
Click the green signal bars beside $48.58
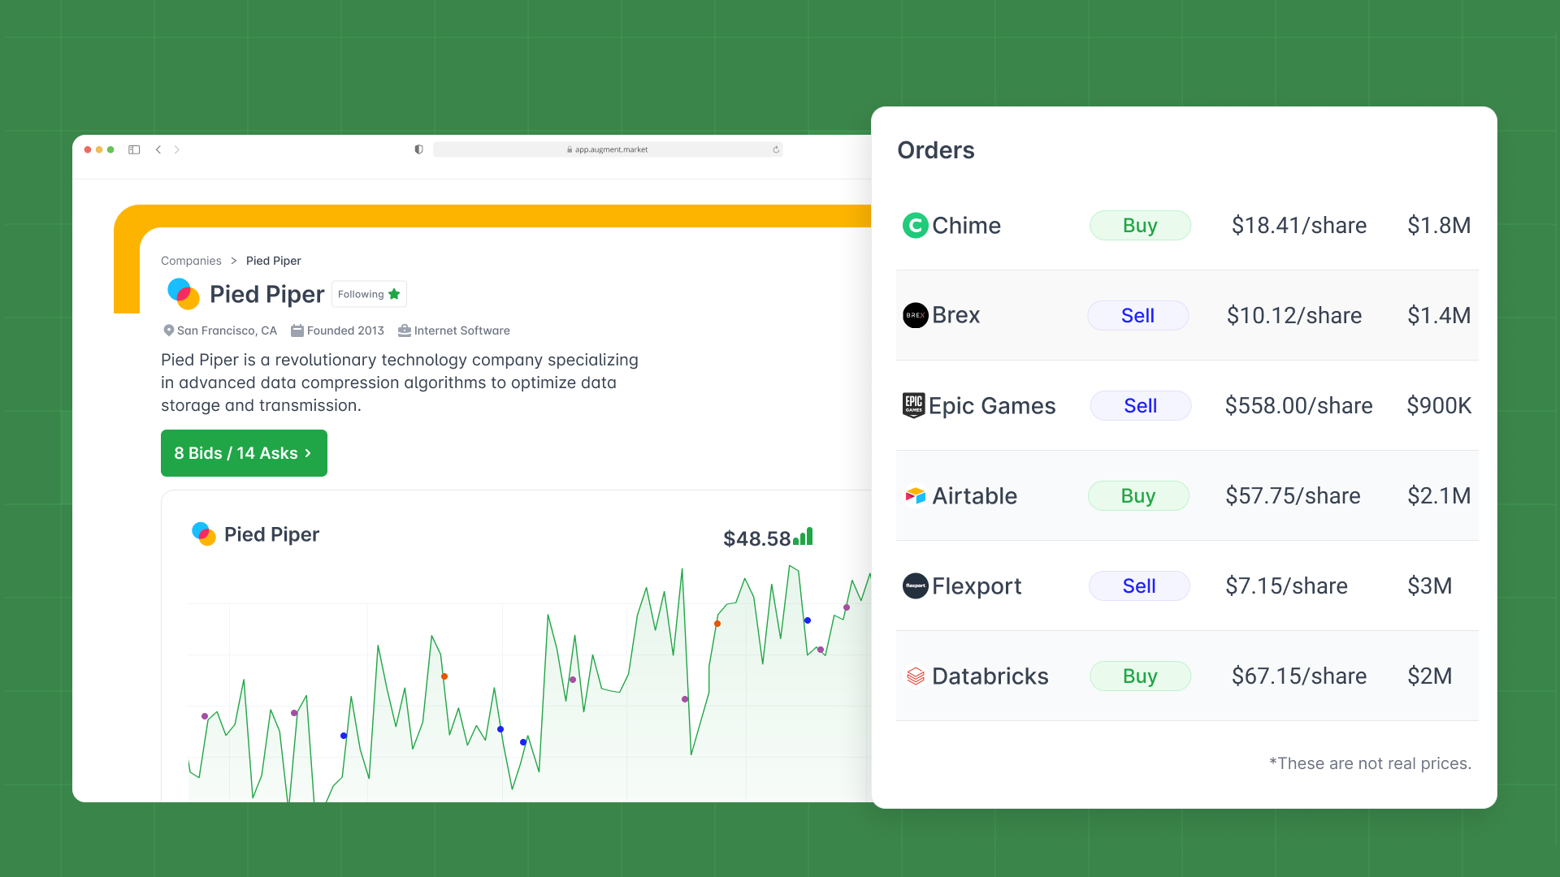(x=803, y=536)
